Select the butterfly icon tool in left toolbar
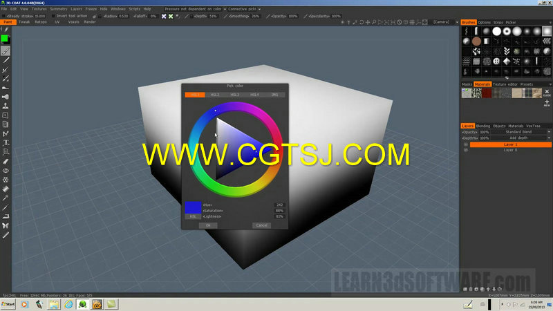Viewport: 553px width, 311px height. (x=6, y=225)
